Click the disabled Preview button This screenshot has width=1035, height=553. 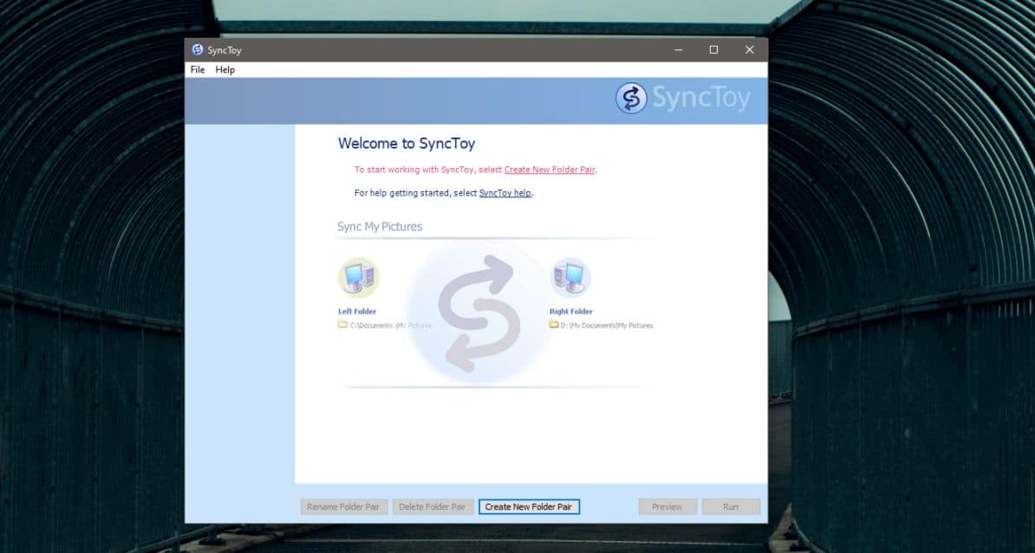667,507
